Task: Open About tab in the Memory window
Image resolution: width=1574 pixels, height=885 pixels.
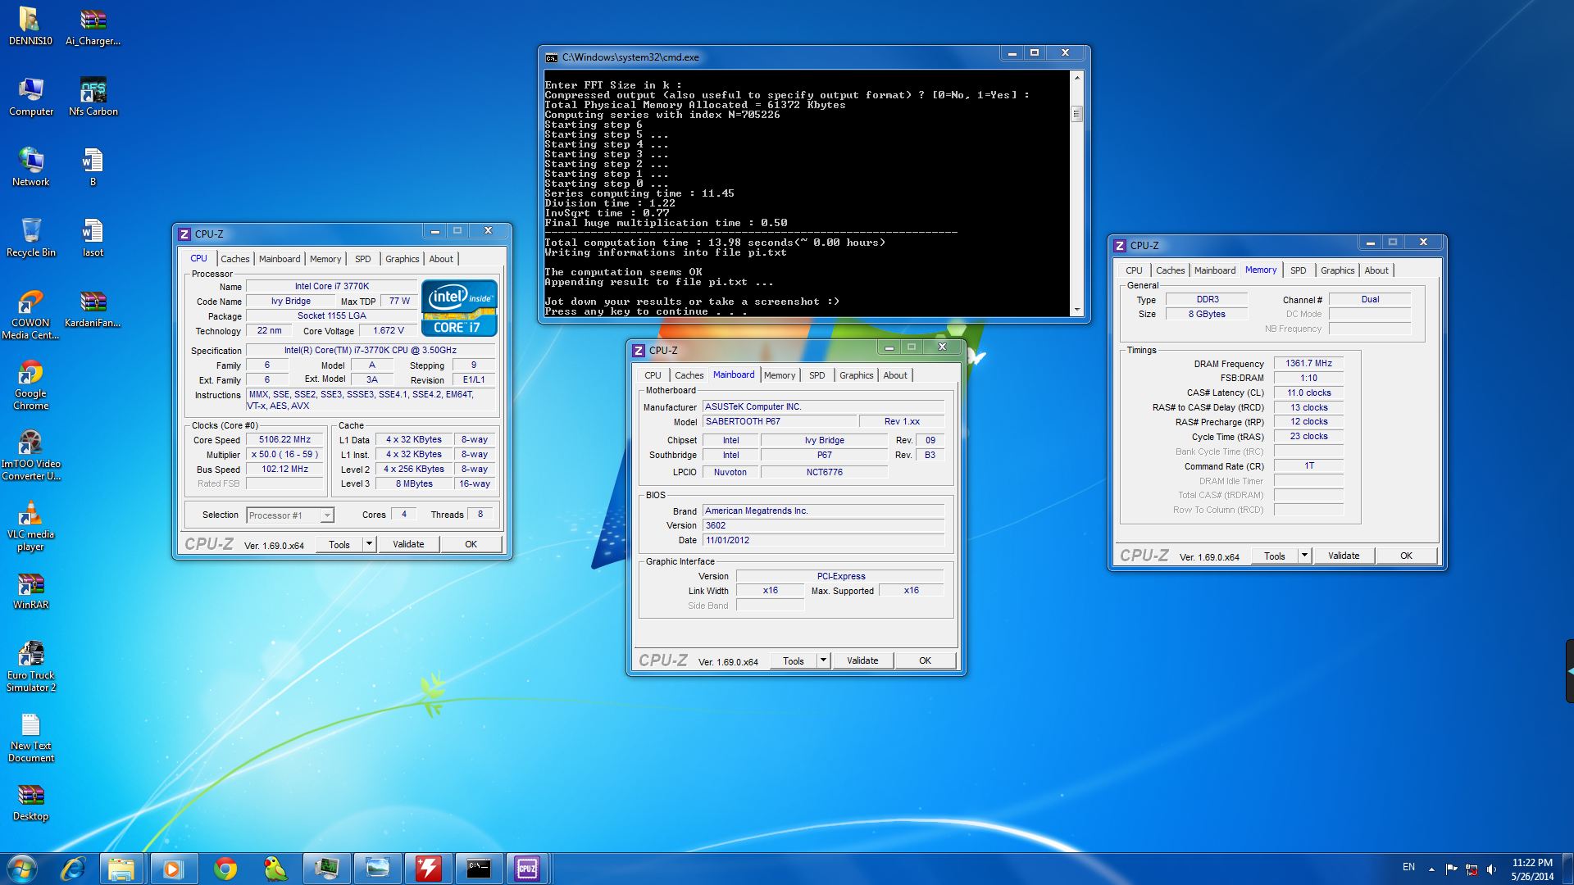Action: click(1376, 270)
